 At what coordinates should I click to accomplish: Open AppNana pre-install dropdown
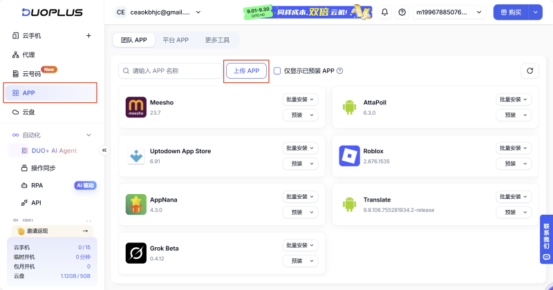point(300,212)
